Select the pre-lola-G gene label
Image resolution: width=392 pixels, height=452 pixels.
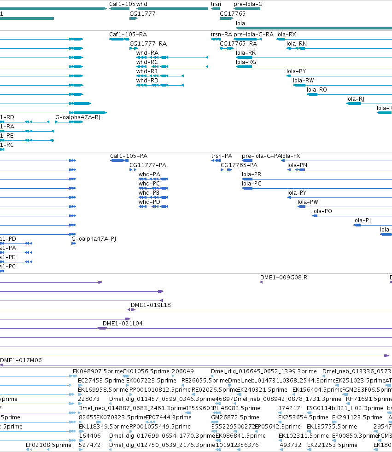tap(248, 4)
